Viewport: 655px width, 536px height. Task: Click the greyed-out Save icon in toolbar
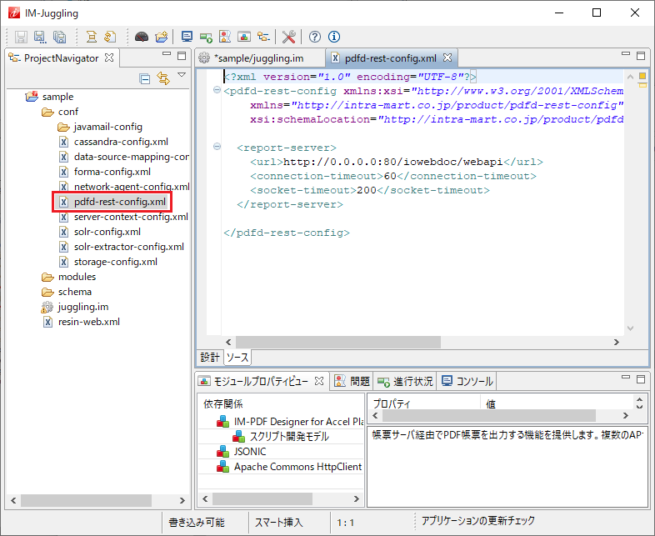21,37
